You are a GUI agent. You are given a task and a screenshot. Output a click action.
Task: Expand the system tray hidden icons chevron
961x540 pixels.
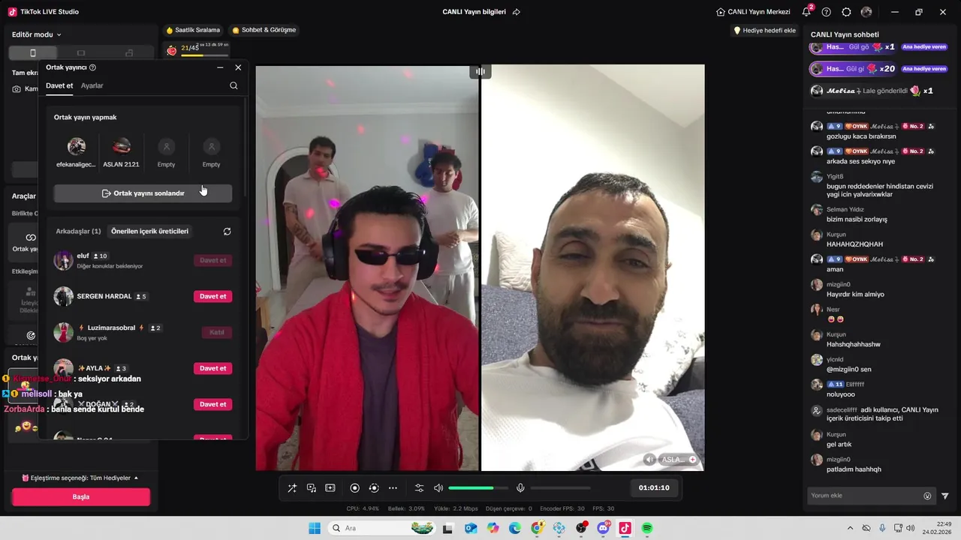click(x=850, y=528)
